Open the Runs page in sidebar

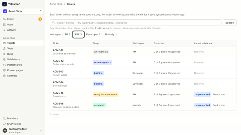pos(22,54)
